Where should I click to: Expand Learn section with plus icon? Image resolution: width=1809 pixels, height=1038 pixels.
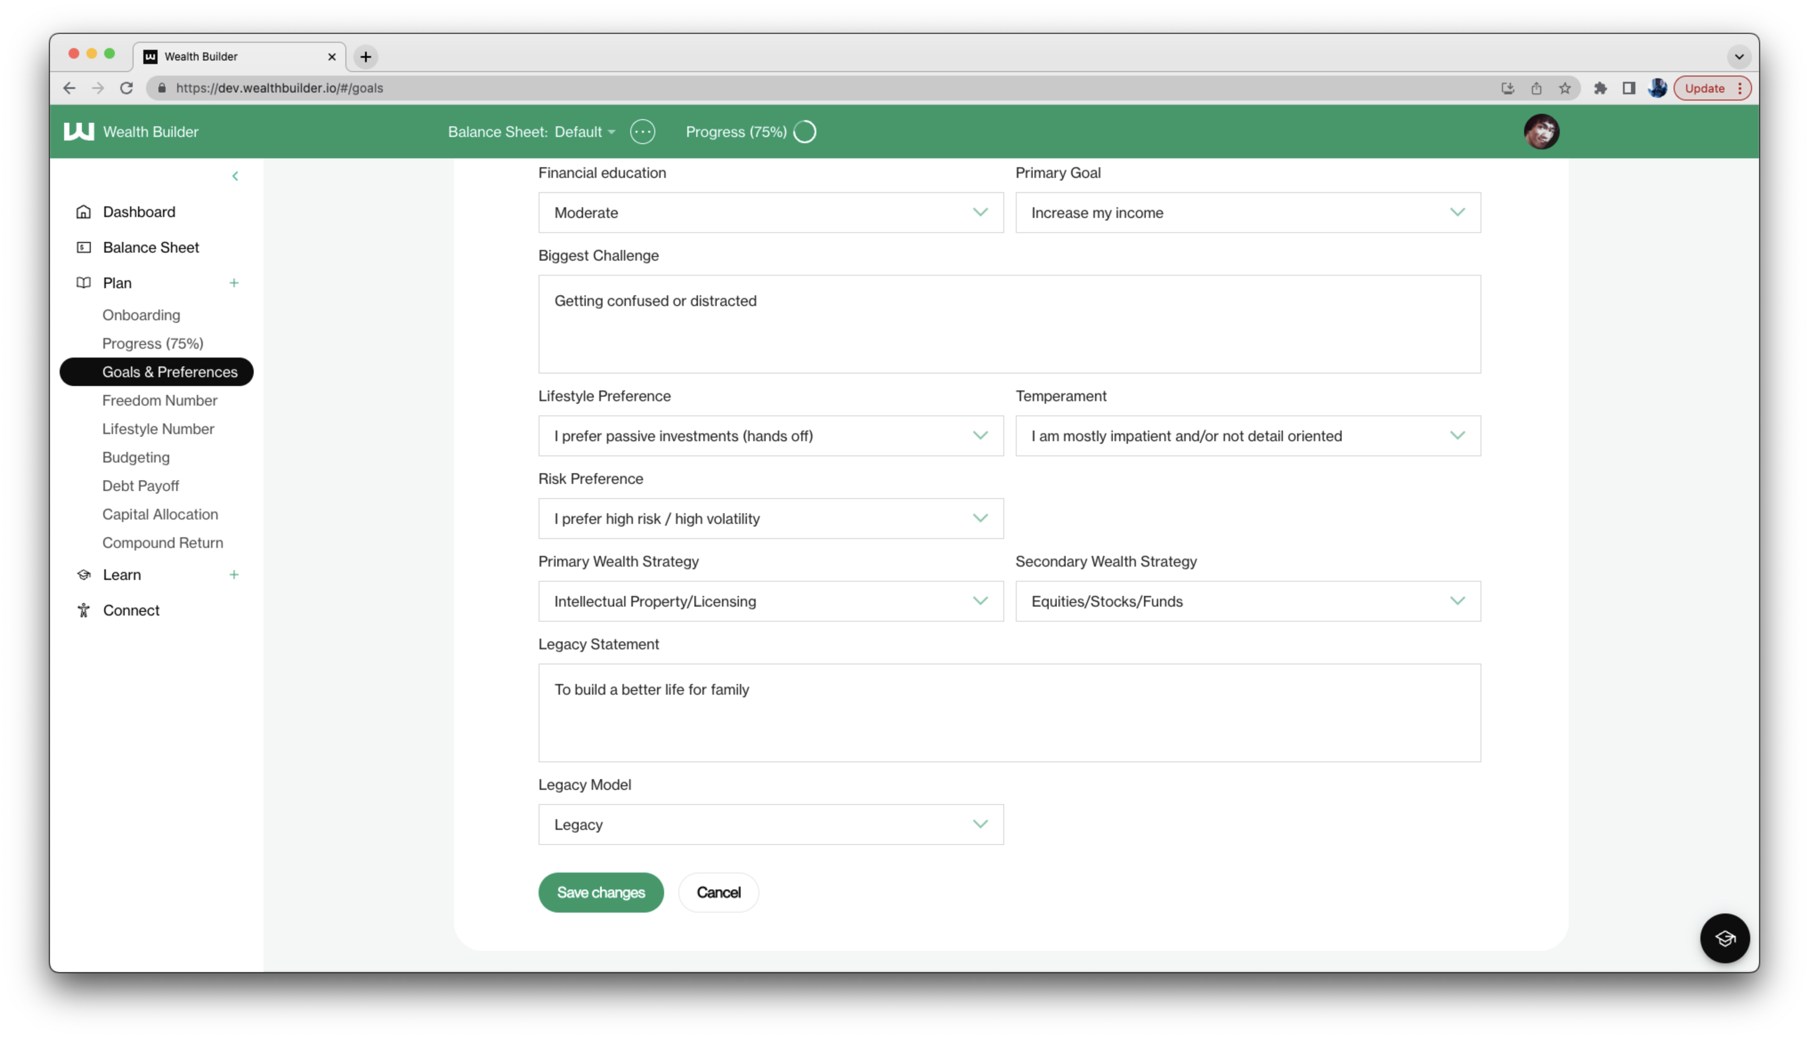click(x=233, y=575)
